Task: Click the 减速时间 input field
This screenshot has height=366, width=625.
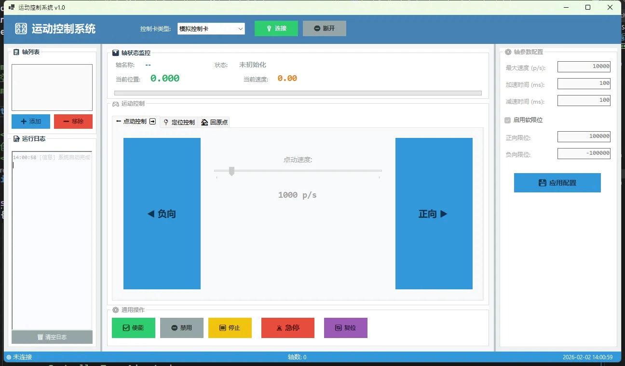Action: pyautogui.click(x=584, y=100)
